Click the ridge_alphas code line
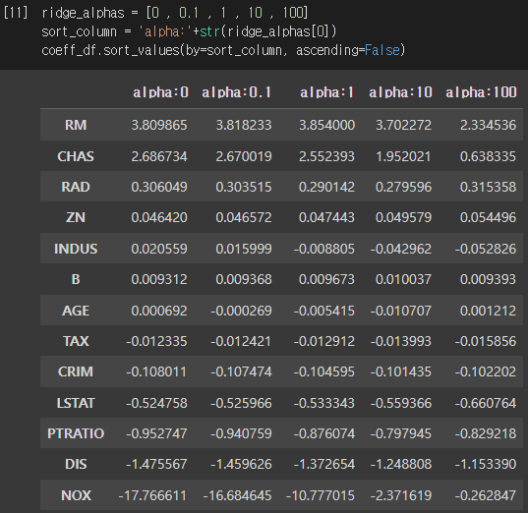The height and width of the screenshot is (513, 528). (174, 13)
